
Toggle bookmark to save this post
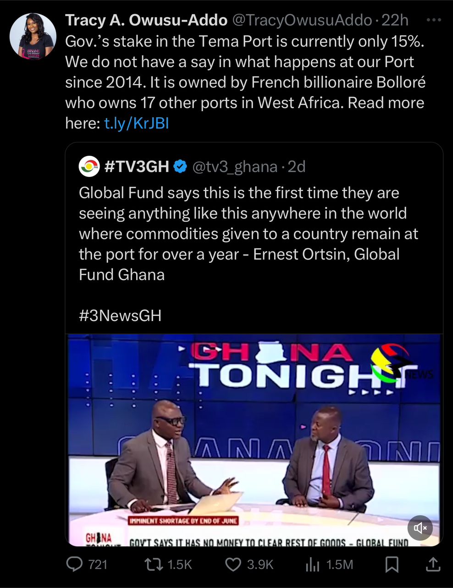tap(392, 564)
